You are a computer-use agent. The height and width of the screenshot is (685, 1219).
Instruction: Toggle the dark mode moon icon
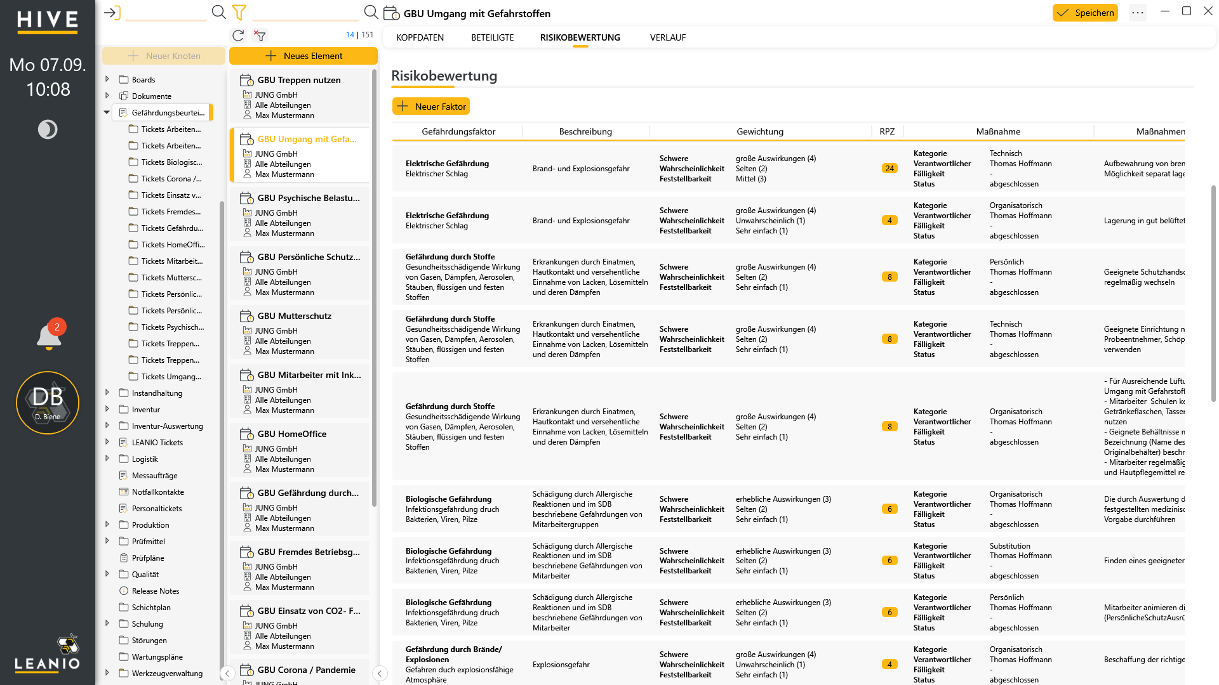[48, 129]
